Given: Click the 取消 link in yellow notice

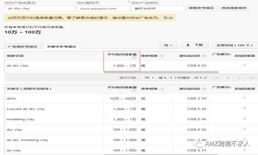Looking at the screenshot, I should click(x=168, y=18).
